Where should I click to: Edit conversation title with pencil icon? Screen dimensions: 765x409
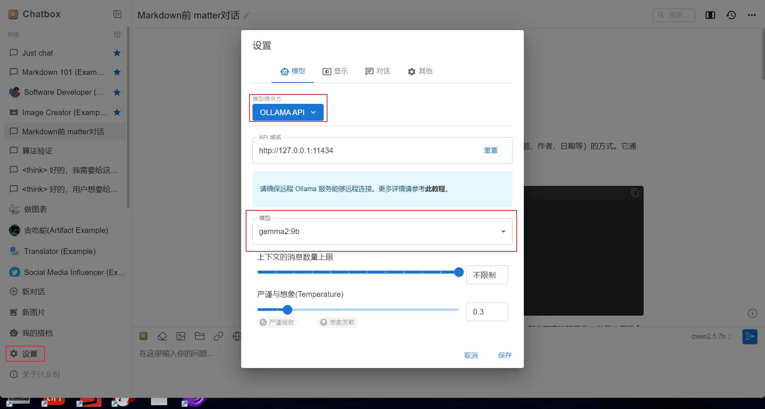[x=247, y=15]
